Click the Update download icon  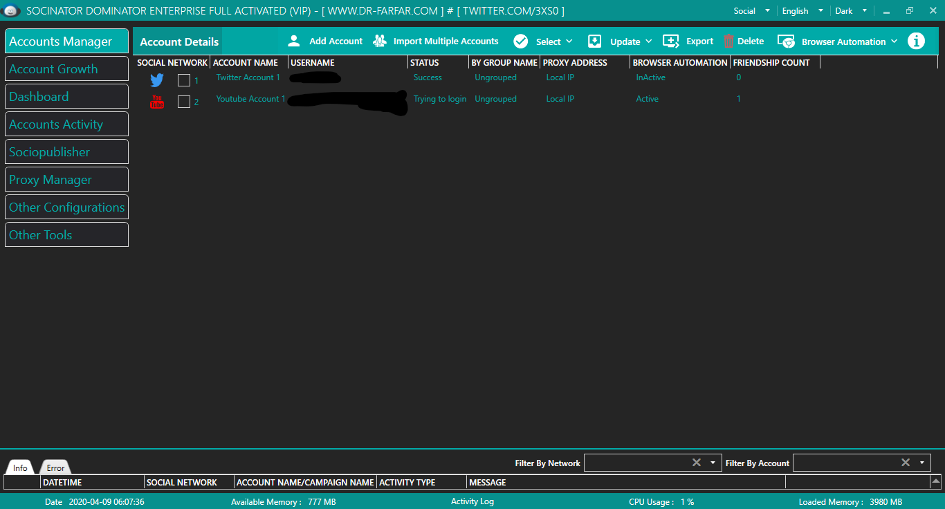(595, 41)
